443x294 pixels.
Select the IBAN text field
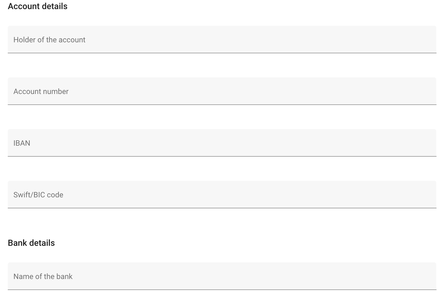(x=222, y=143)
